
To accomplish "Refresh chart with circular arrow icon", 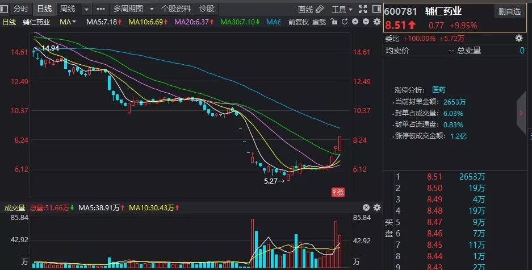I will 345,22.
